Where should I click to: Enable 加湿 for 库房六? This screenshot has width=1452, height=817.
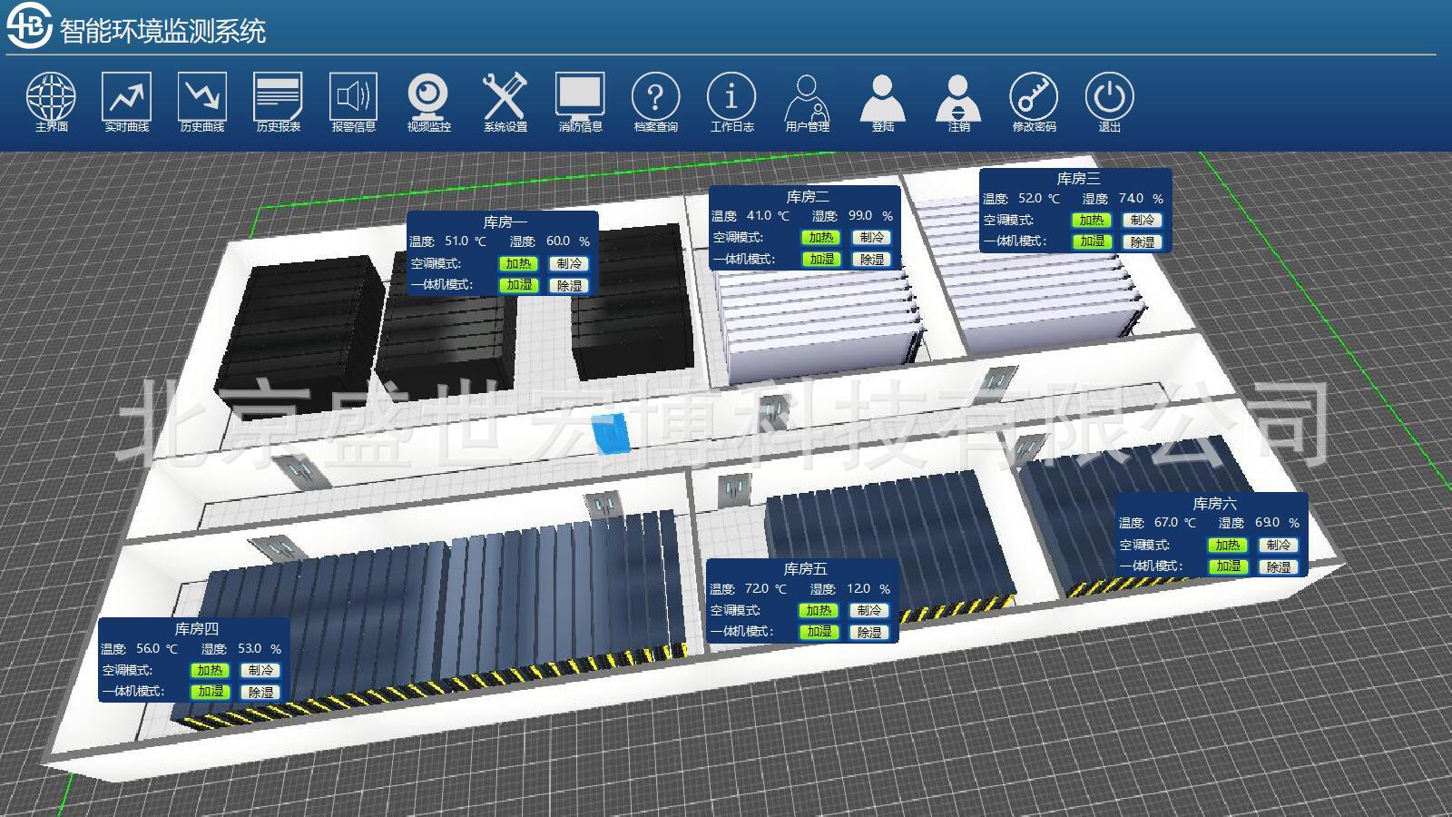click(1228, 566)
